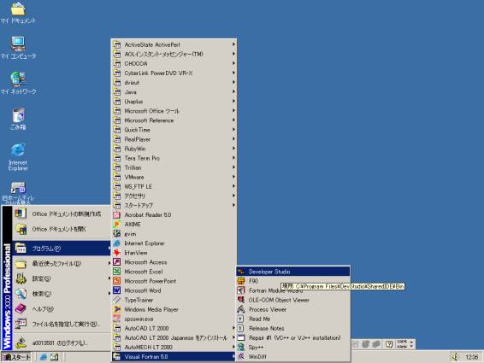Viewport: 484px width, 363px height.
Task: Open the 設定(S) Settings menu item
Action: click(62, 278)
